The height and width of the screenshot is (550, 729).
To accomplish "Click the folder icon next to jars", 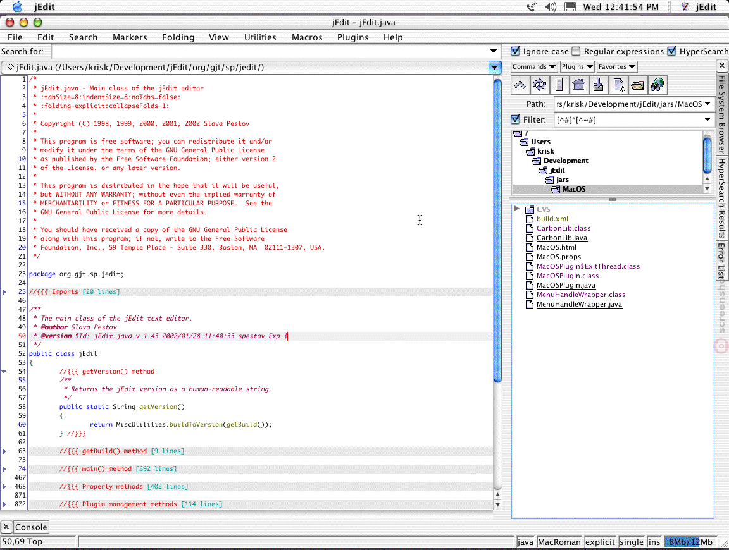I will [x=549, y=180].
